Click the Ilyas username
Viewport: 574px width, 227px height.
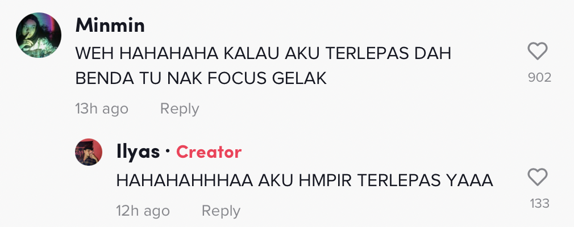(138, 152)
